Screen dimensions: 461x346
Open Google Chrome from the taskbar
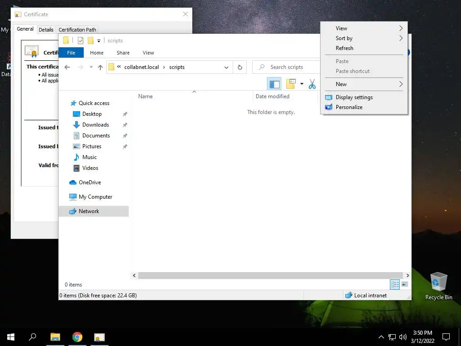pyautogui.click(x=77, y=337)
